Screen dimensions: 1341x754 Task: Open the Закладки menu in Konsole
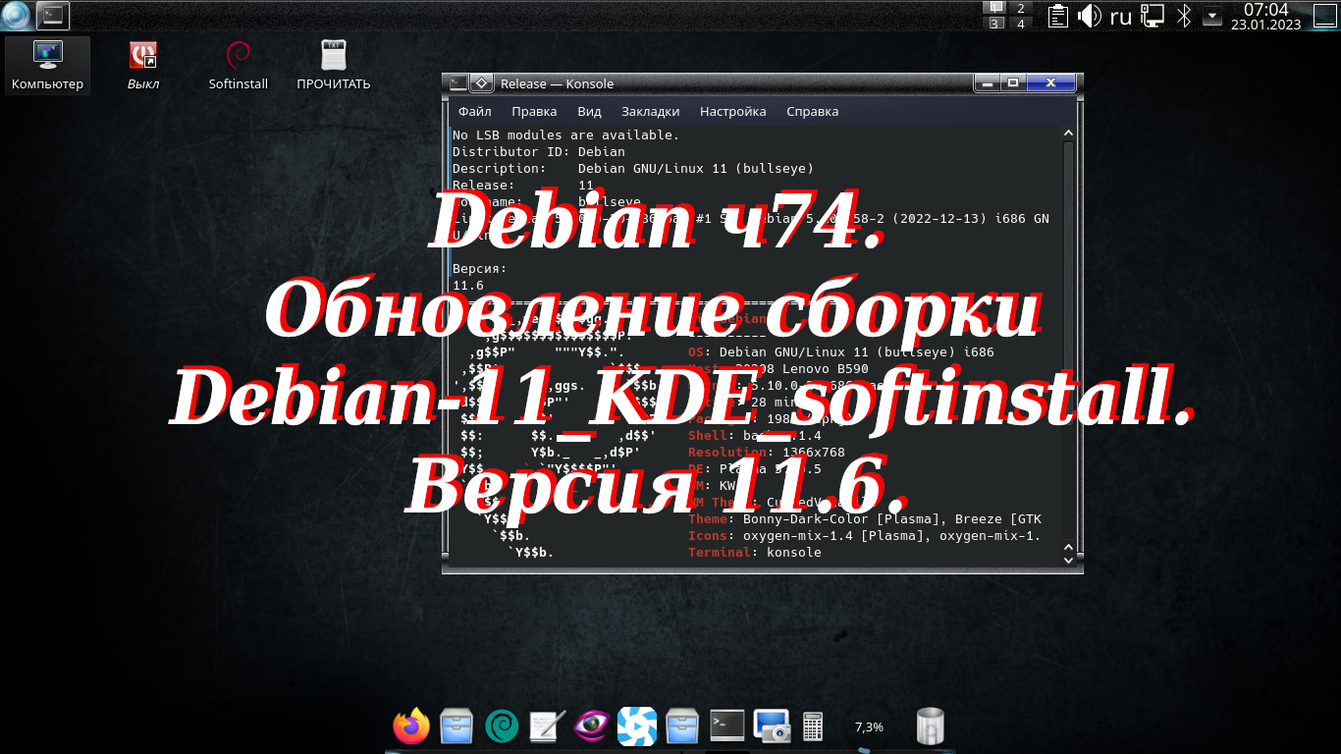click(650, 111)
